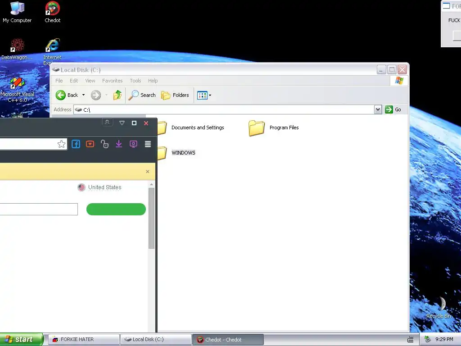This screenshot has width=461, height=346.
Task: Expand the Address bar dropdown
Action: tap(378, 109)
